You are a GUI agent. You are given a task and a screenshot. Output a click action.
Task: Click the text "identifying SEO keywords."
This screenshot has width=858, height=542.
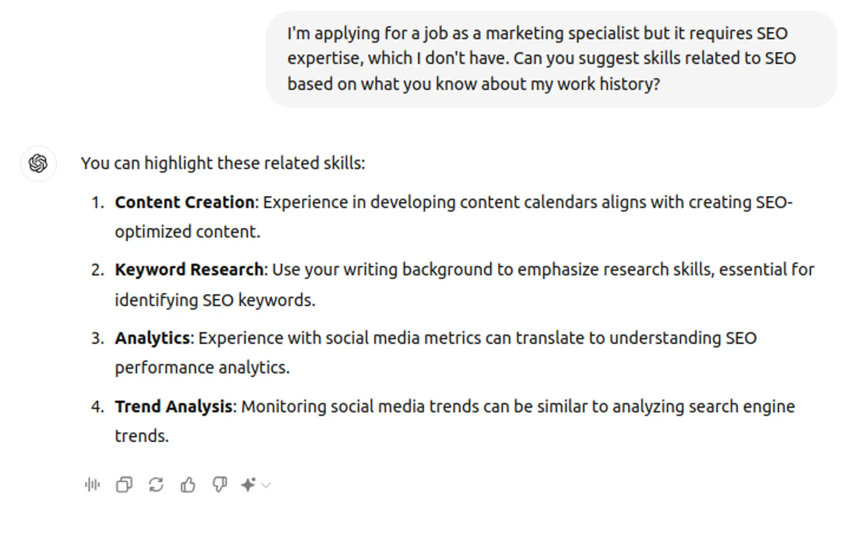click(215, 300)
